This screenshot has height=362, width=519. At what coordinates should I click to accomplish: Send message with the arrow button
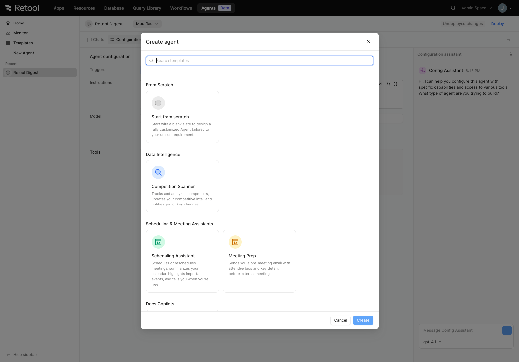click(x=507, y=330)
